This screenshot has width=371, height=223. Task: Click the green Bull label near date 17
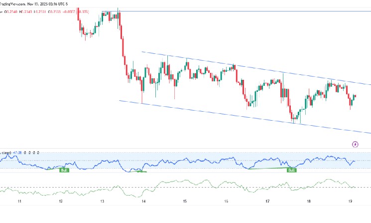pyautogui.click(x=292, y=170)
